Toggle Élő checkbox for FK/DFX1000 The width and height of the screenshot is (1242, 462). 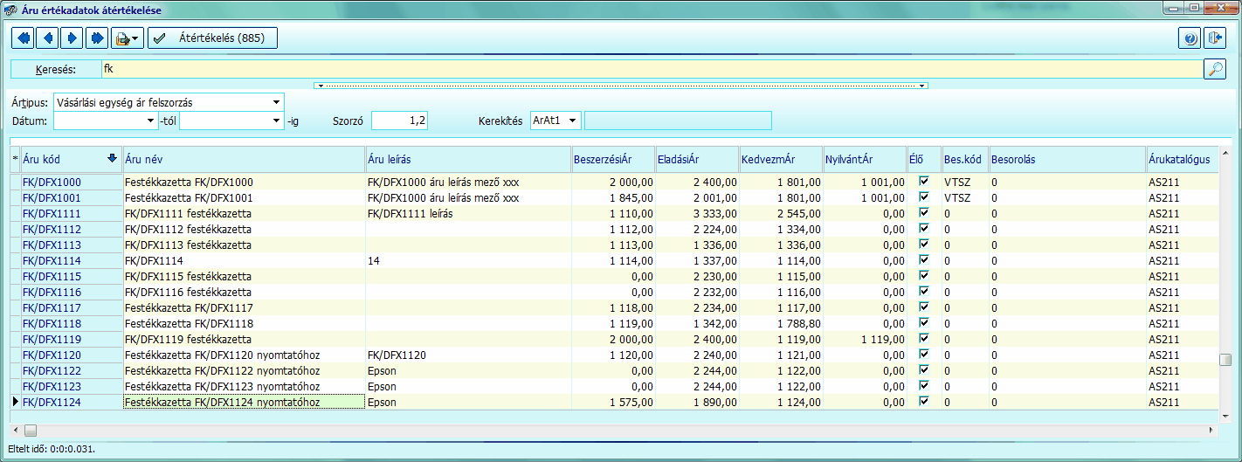tap(924, 182)
